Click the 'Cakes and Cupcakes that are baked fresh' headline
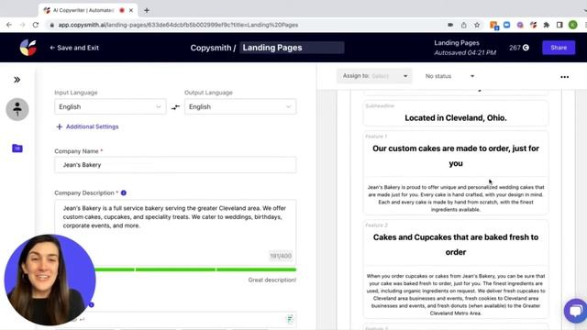This screenshot has height=330, width=587. pos(456,245)
